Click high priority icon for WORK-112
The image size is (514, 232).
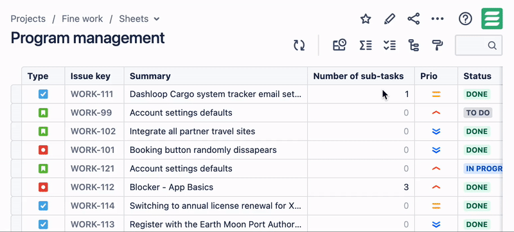436,187
